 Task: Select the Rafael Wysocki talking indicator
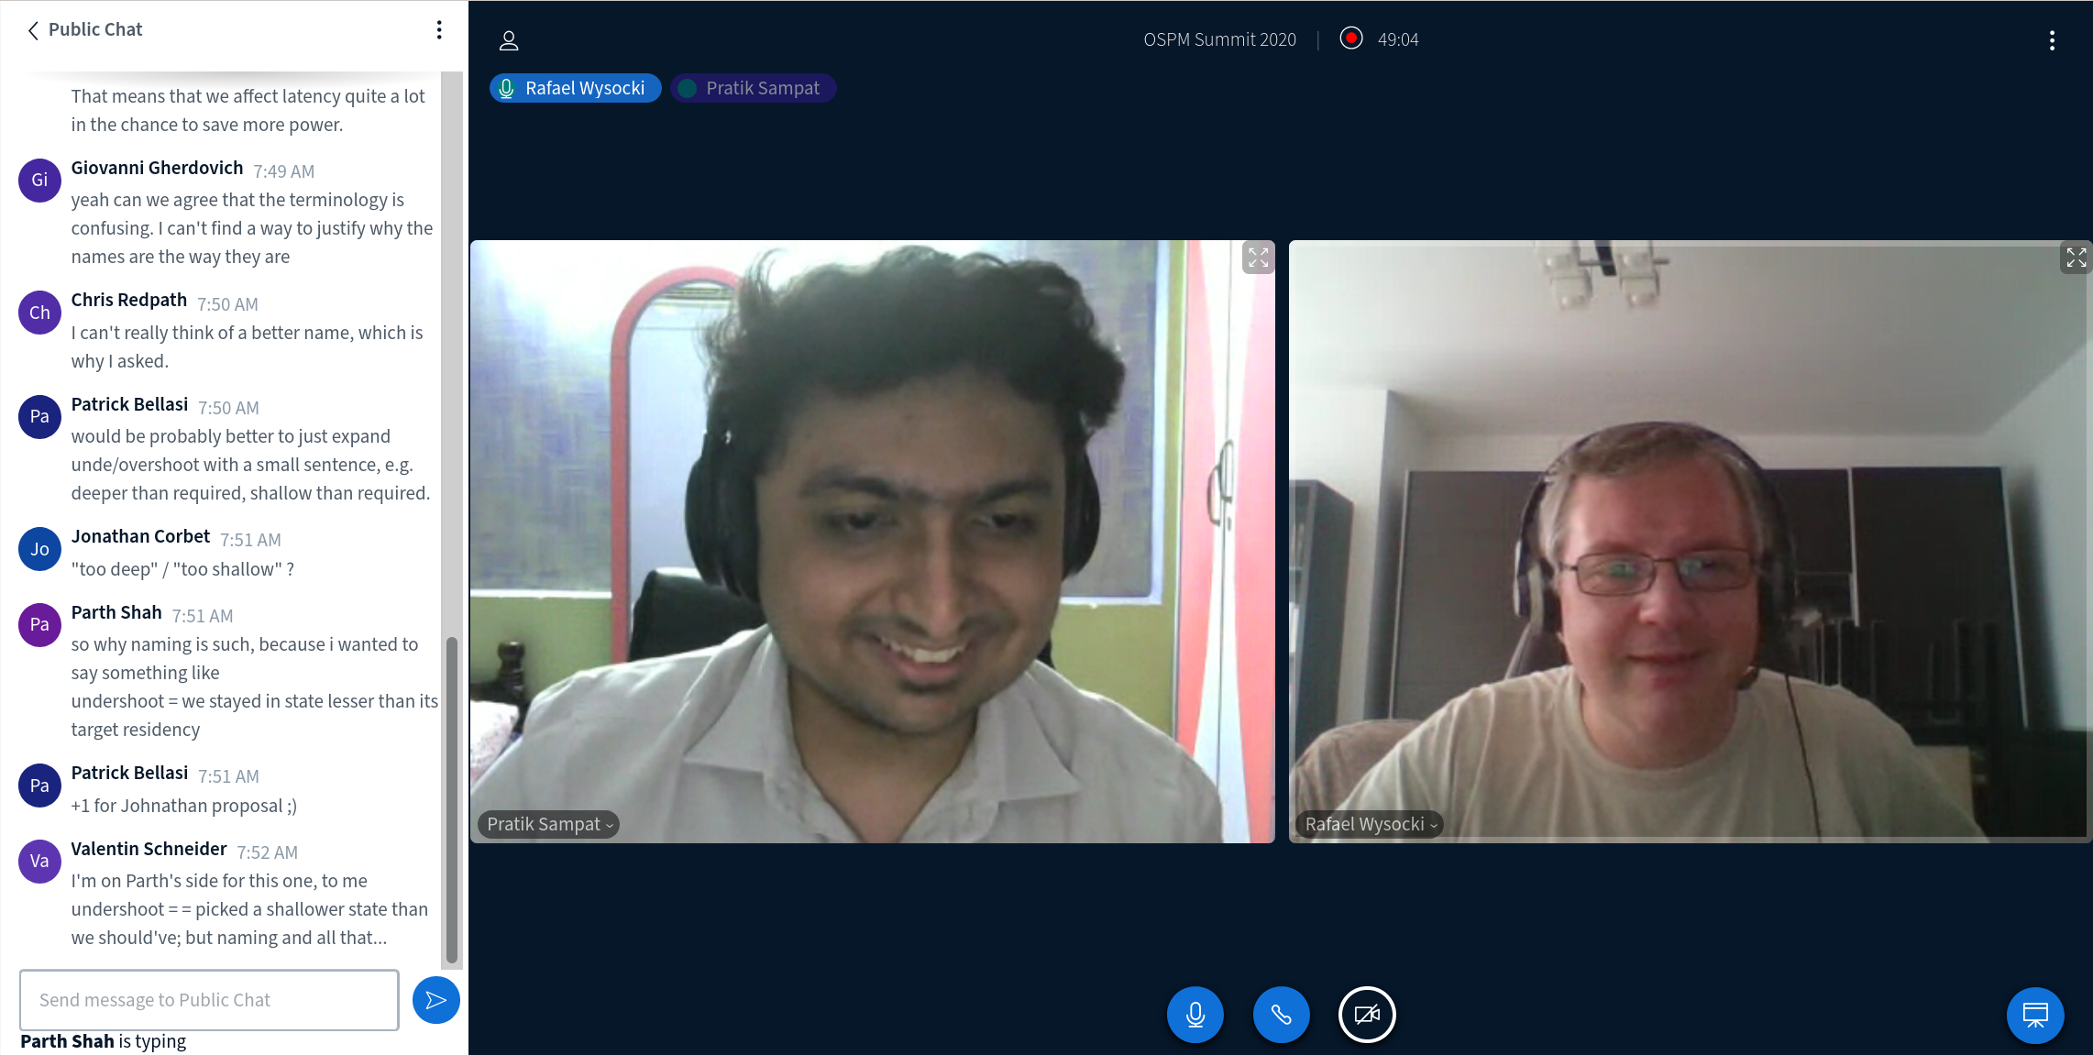[575, 88]
